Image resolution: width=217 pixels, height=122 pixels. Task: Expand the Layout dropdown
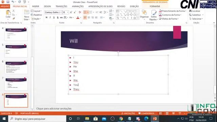(36, 11)
